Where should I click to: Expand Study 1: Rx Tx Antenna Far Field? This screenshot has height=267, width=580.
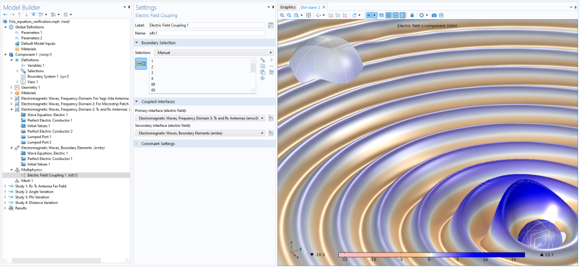tap(5, 186)
